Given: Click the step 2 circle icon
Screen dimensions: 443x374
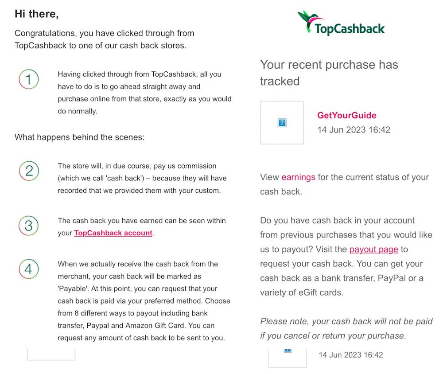Looking at the screenshot, I should coord(29,171).
